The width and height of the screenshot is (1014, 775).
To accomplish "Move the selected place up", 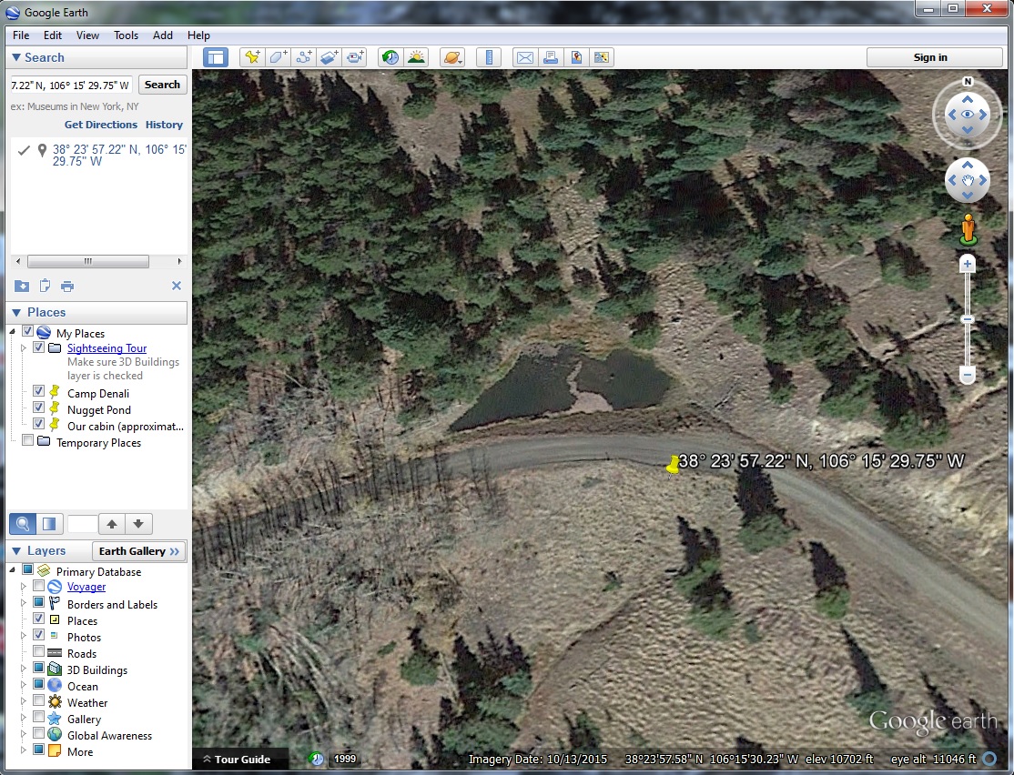I will [112, 524].
